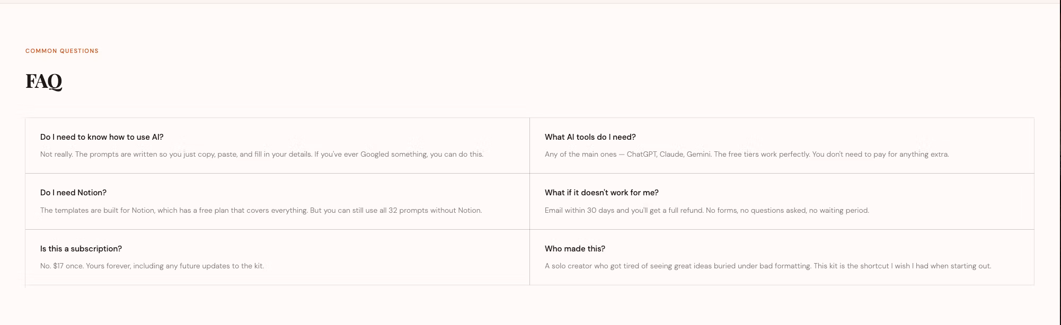Select the COMMON QUESTIONS label
The width and height of the screenshot is (1061, 325).
coord(62,51)
